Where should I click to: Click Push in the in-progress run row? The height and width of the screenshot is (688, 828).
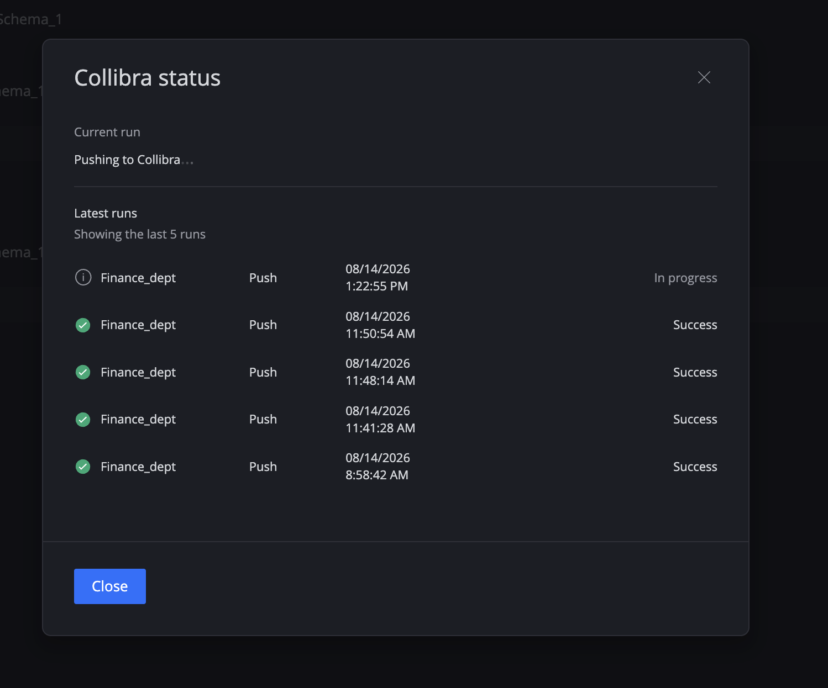263,278
